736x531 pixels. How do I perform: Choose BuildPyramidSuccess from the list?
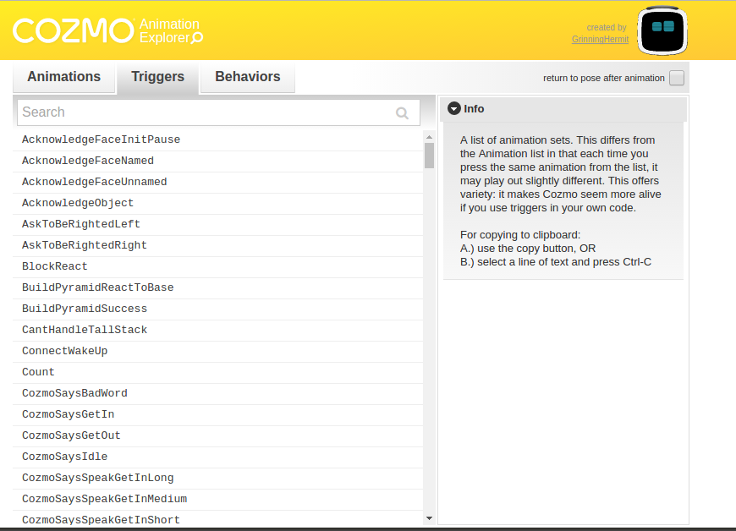[x=85, y=309]
